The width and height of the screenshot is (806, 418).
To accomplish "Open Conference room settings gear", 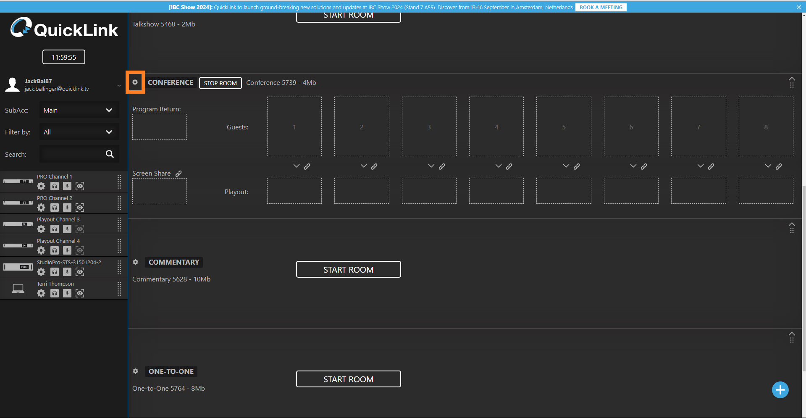I will point(135,82).
